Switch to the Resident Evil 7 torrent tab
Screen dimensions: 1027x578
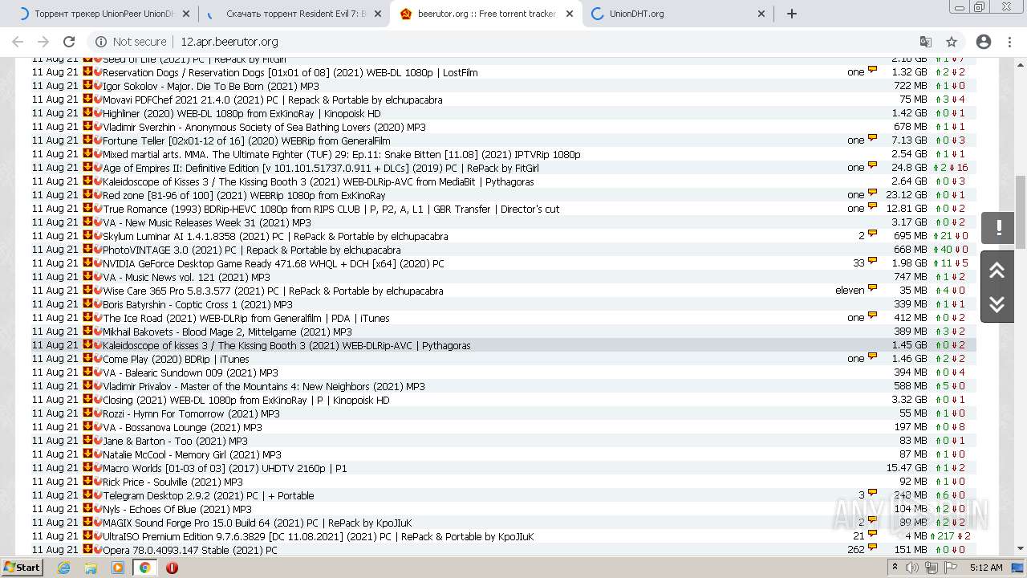tap(296, 14)
